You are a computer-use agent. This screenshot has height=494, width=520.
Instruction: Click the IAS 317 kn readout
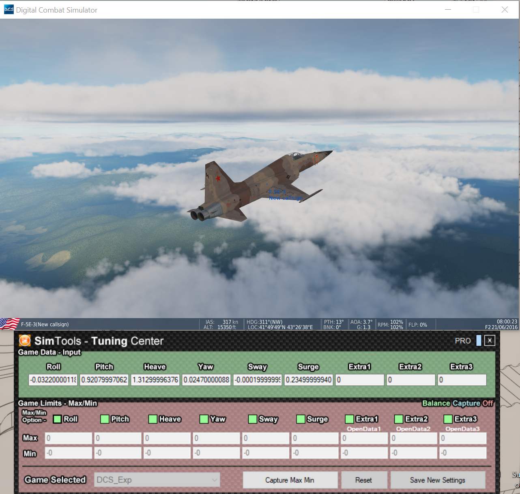[222, 322]
